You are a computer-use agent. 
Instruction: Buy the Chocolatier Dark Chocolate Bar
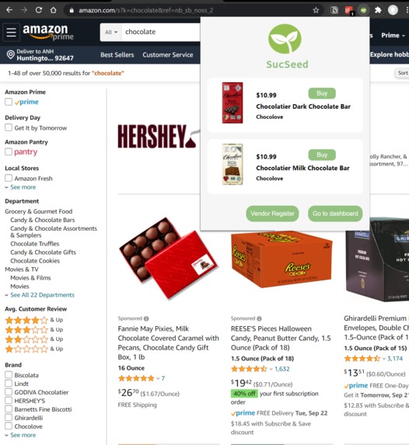tap(322, 93)
